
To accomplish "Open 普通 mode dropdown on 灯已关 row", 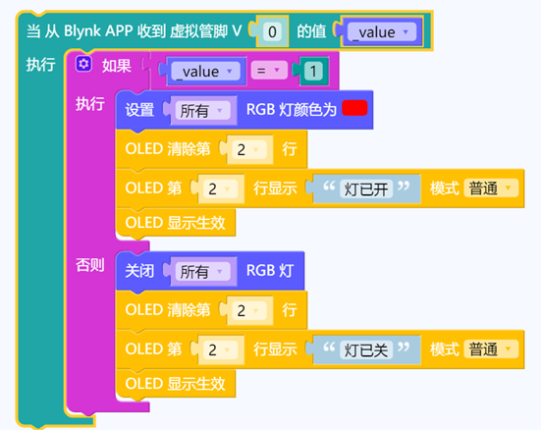I will pos(491,349).
